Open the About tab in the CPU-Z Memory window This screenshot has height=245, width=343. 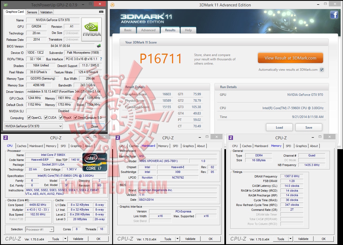(x=314, y=146)
